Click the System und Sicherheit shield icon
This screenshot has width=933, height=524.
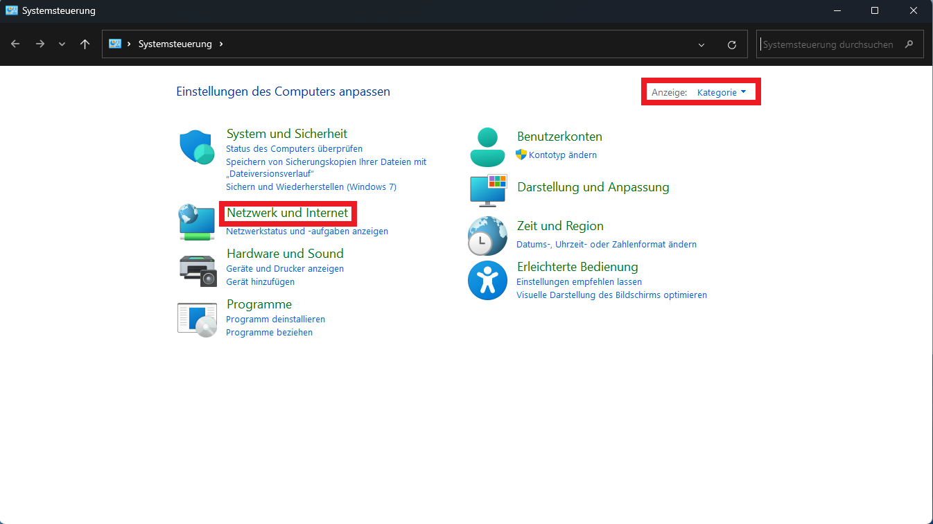coord(197,147)
